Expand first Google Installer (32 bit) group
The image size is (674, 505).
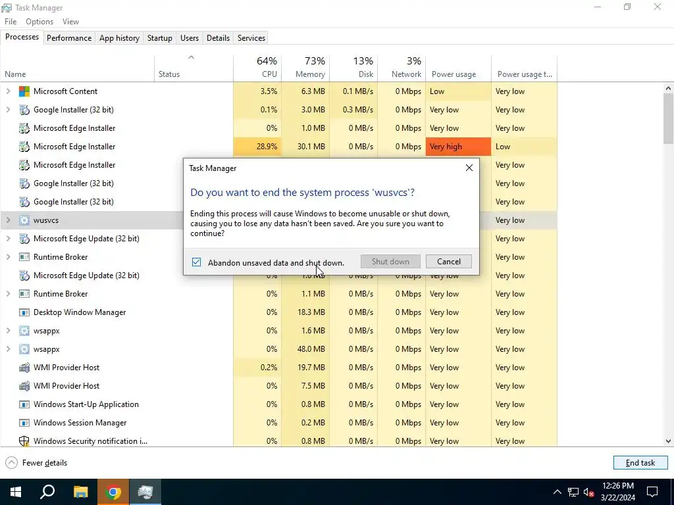click(8, 110)
